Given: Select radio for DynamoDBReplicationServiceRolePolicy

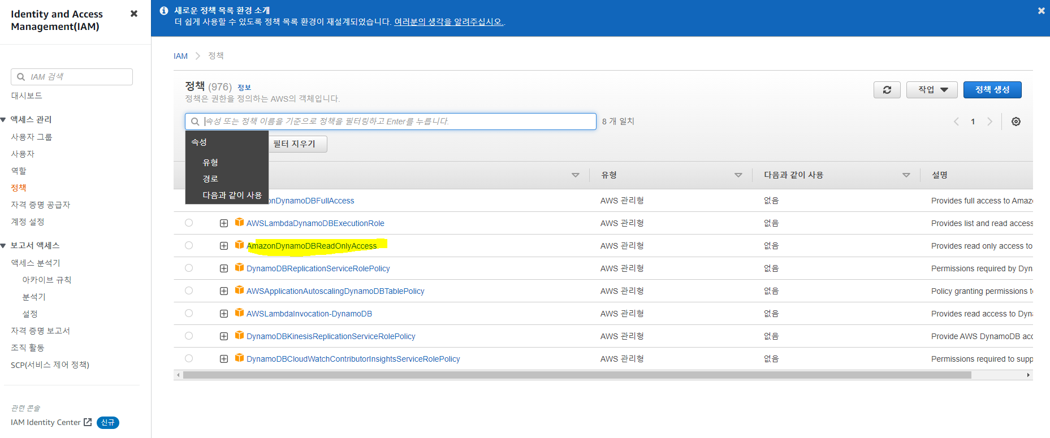Looking at the screenshot, I should pyautogui.click(x=189, y=268).
